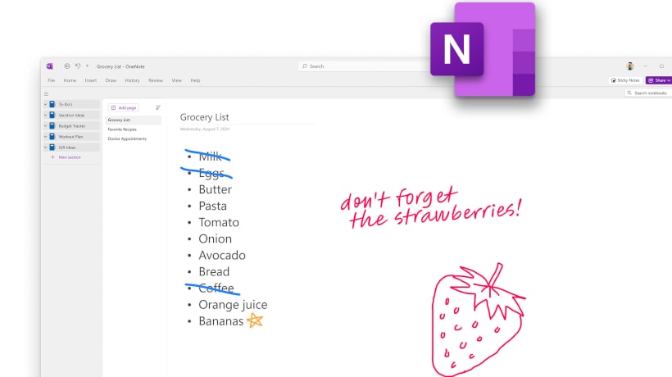This screenshot has height=377, width=672.
Task: Open the Share dropdown button
Action: 659,80
